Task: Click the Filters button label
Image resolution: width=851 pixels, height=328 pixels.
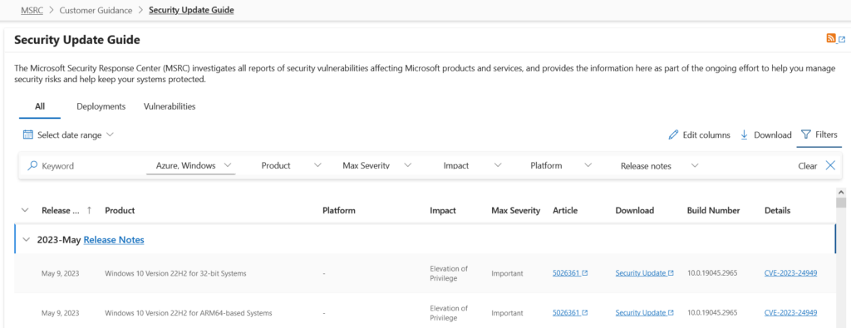Action: 826,135
